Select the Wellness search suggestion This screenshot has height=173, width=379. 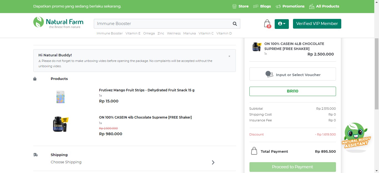pyautogui.click(x=174, y=33)
